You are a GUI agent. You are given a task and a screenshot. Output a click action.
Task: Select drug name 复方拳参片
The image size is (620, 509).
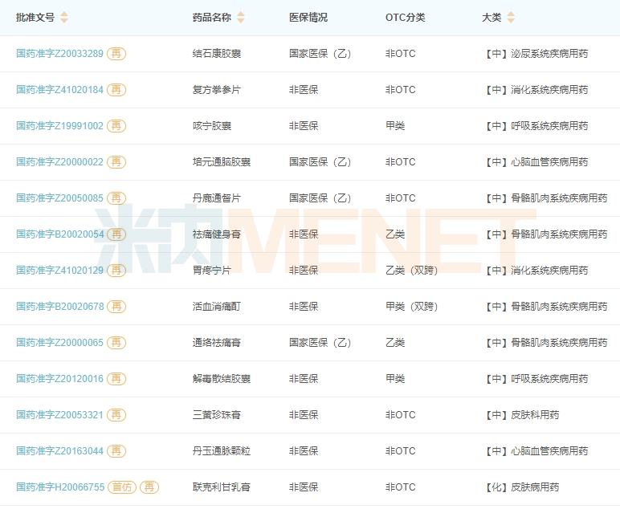point(217,90)
